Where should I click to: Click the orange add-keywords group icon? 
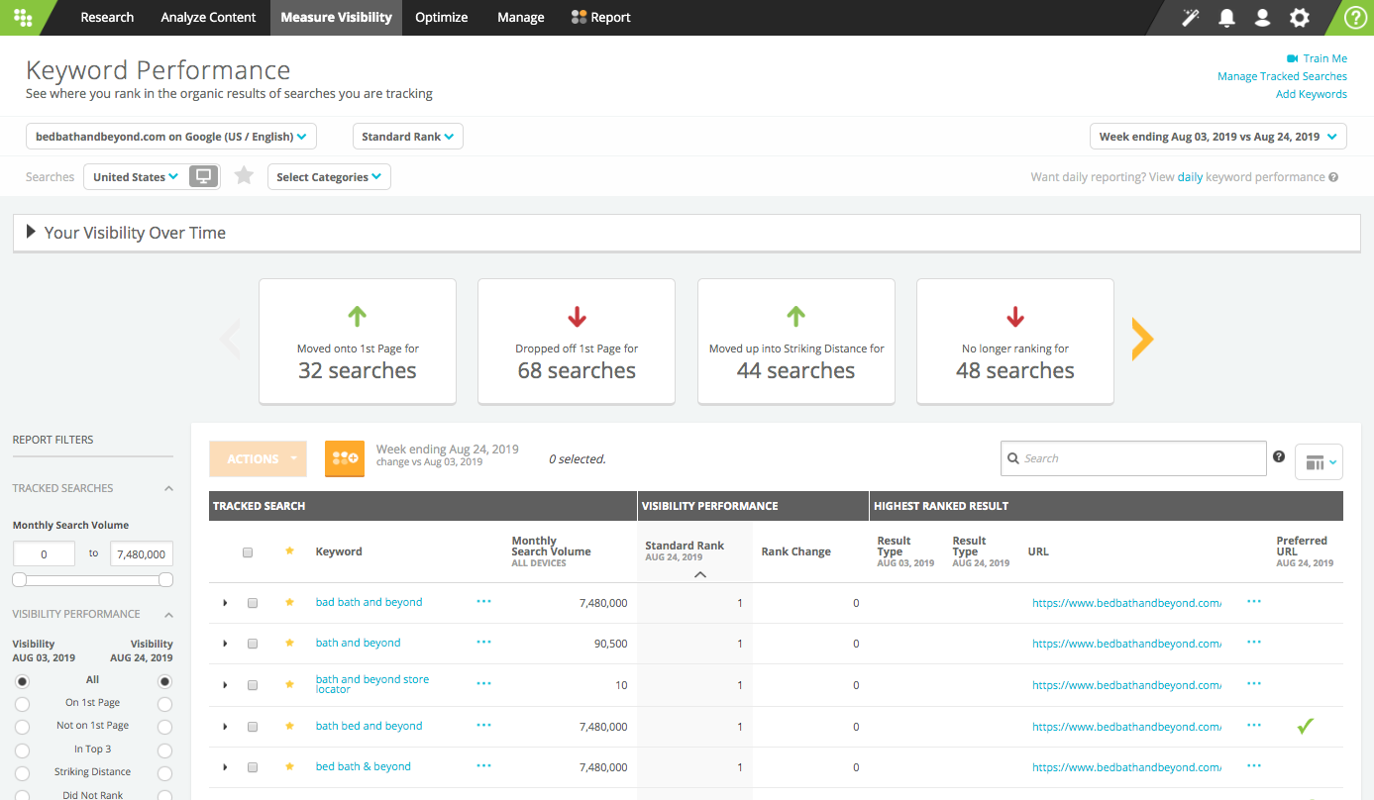345,458
